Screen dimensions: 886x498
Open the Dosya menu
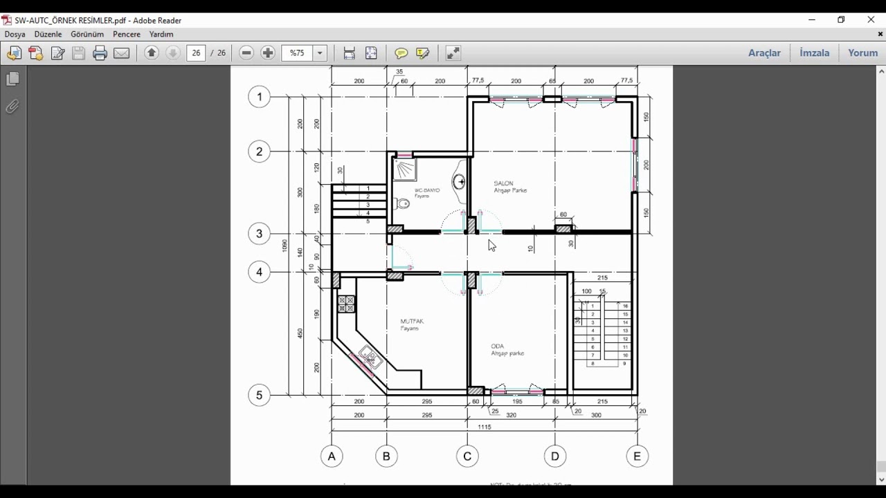pyautogui.click(x=15, y=34)
